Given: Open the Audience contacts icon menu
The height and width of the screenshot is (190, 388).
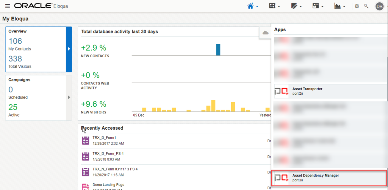Looking at the screenshot, I should pos(316,6).
